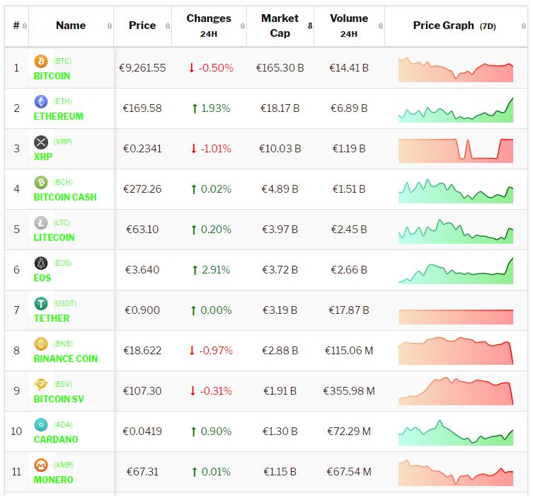This screenshot has height=496, width=533.
Task: Click the Price column header
Action: 142,26
